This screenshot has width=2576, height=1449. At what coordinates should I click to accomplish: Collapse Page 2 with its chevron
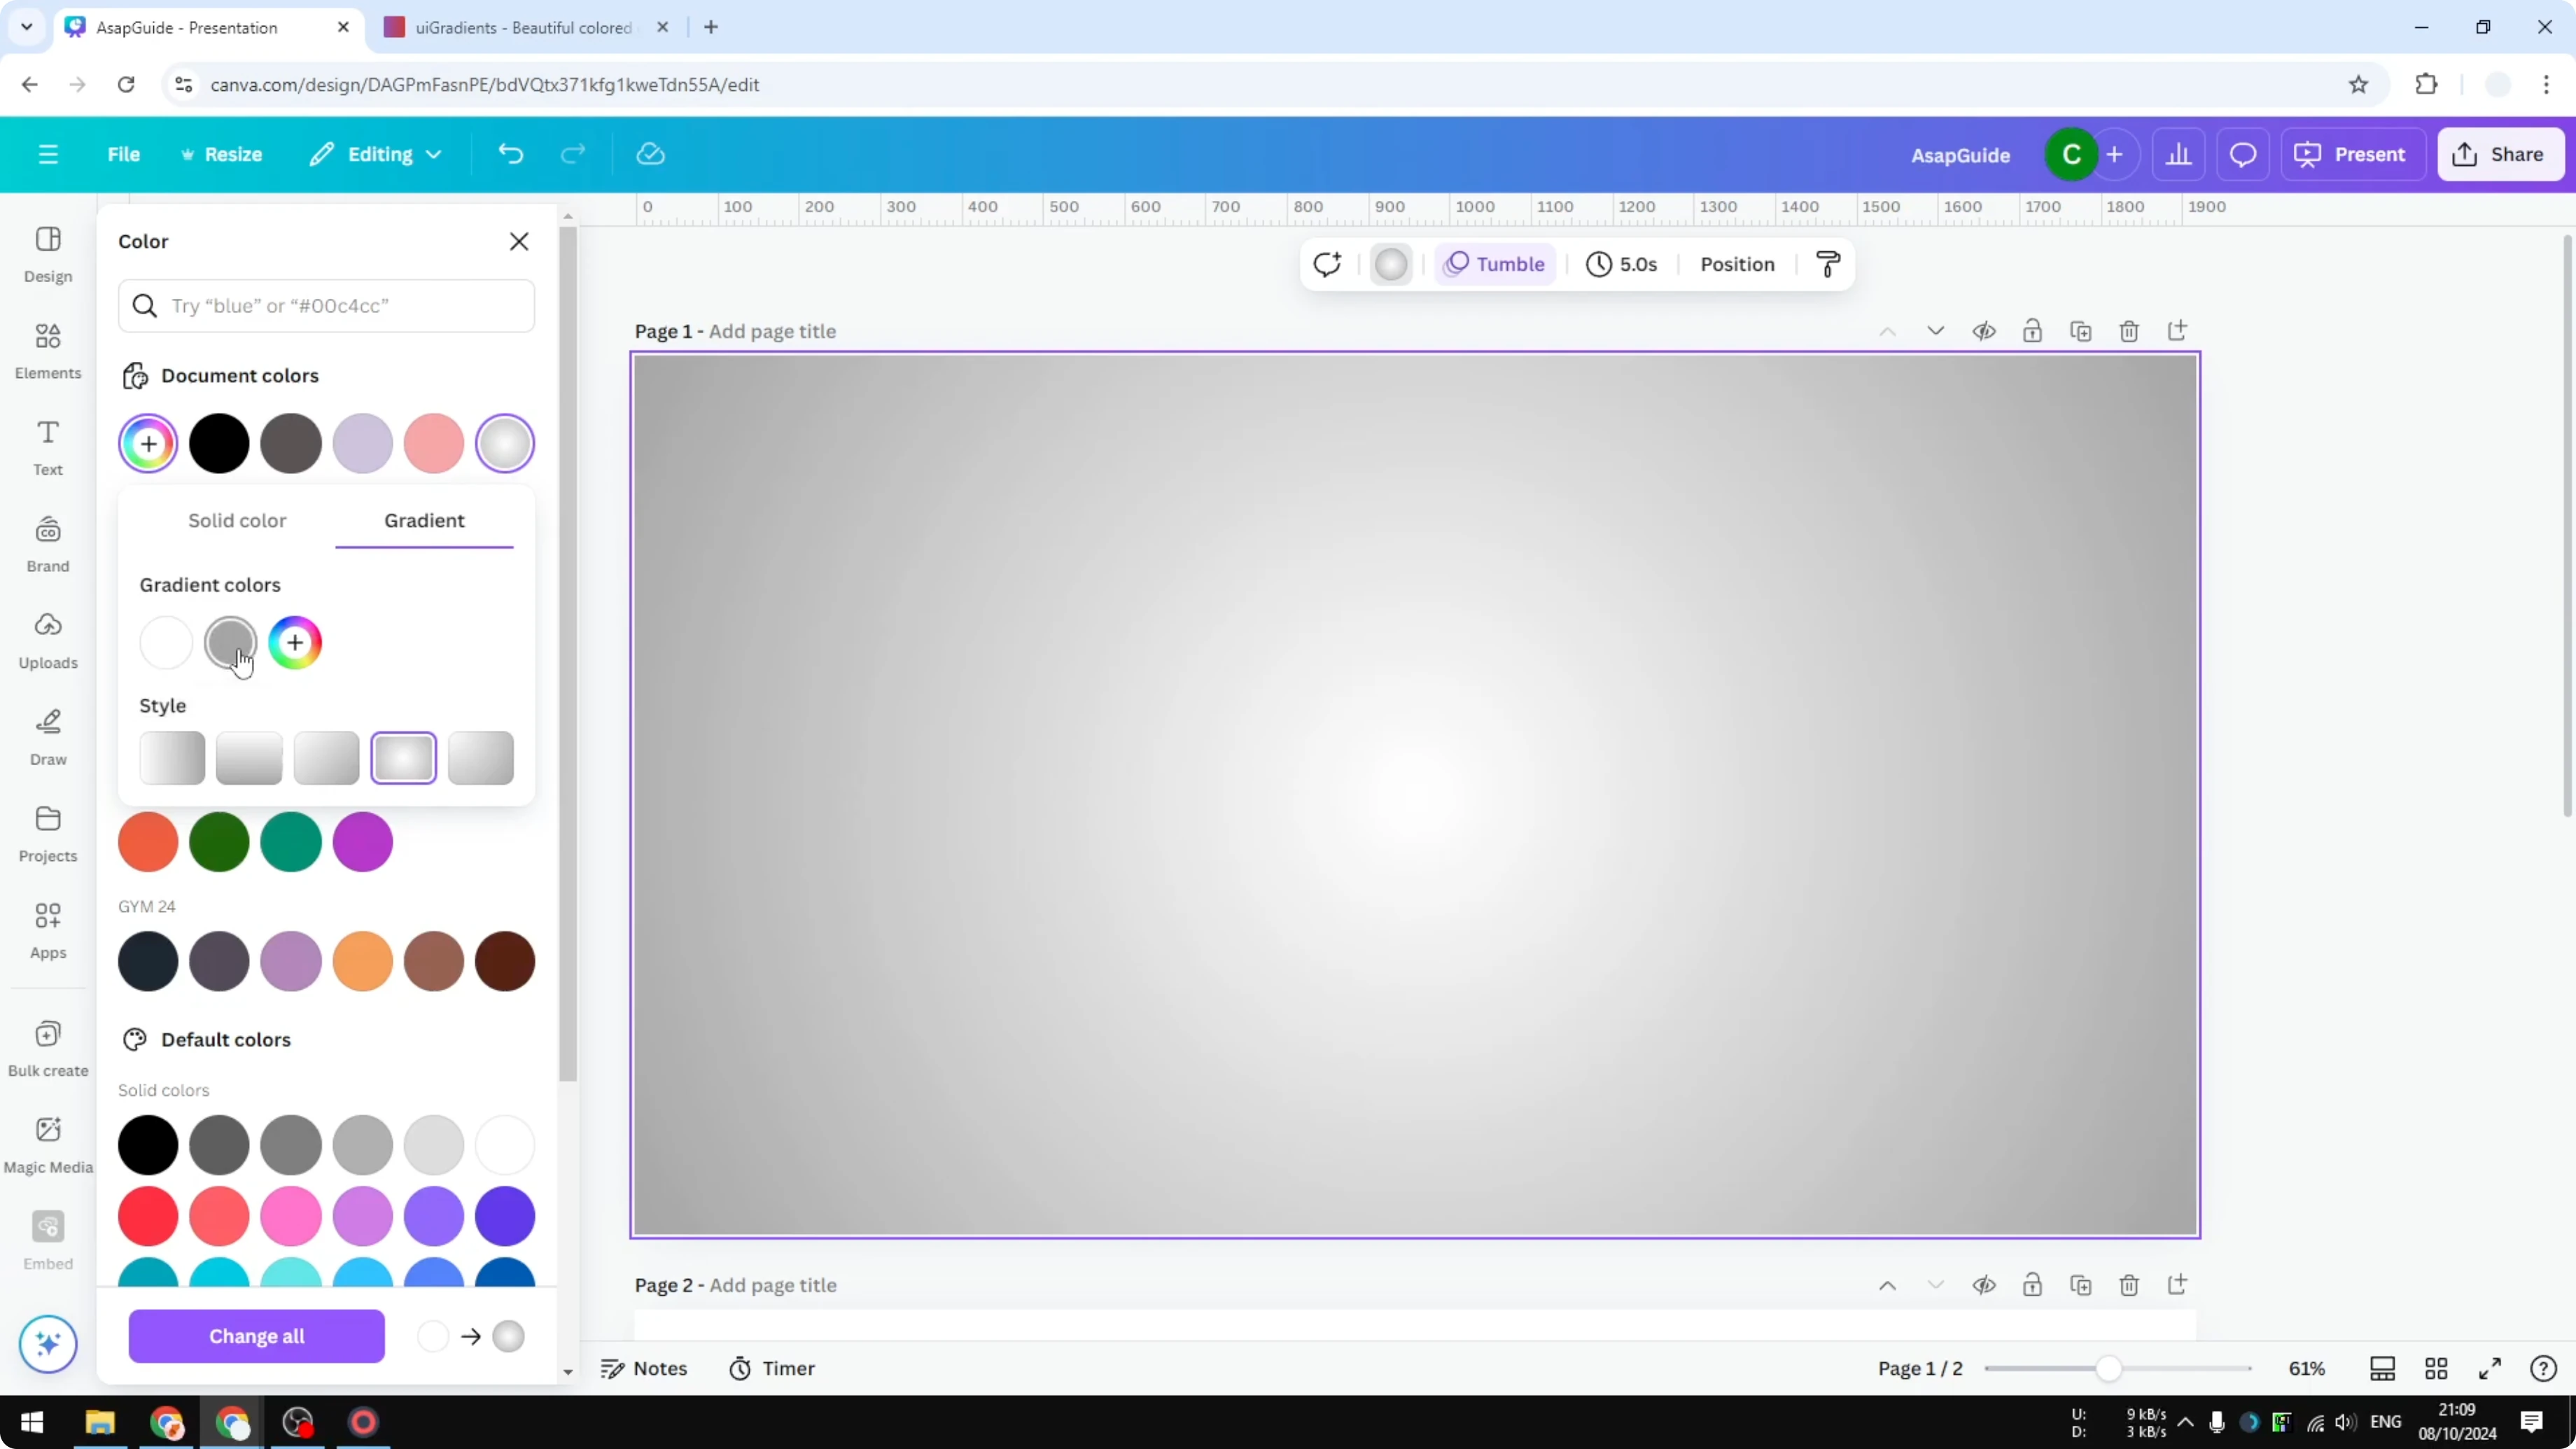click(x=1935, y=1285)
